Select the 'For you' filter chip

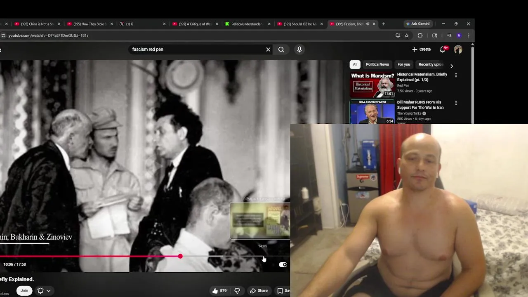click(404, 64)
